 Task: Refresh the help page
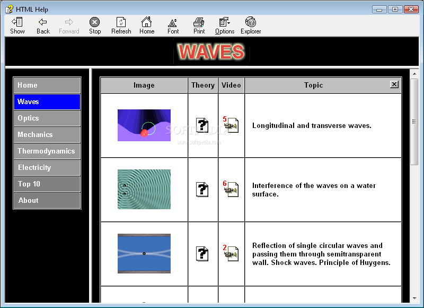[121, 25]
